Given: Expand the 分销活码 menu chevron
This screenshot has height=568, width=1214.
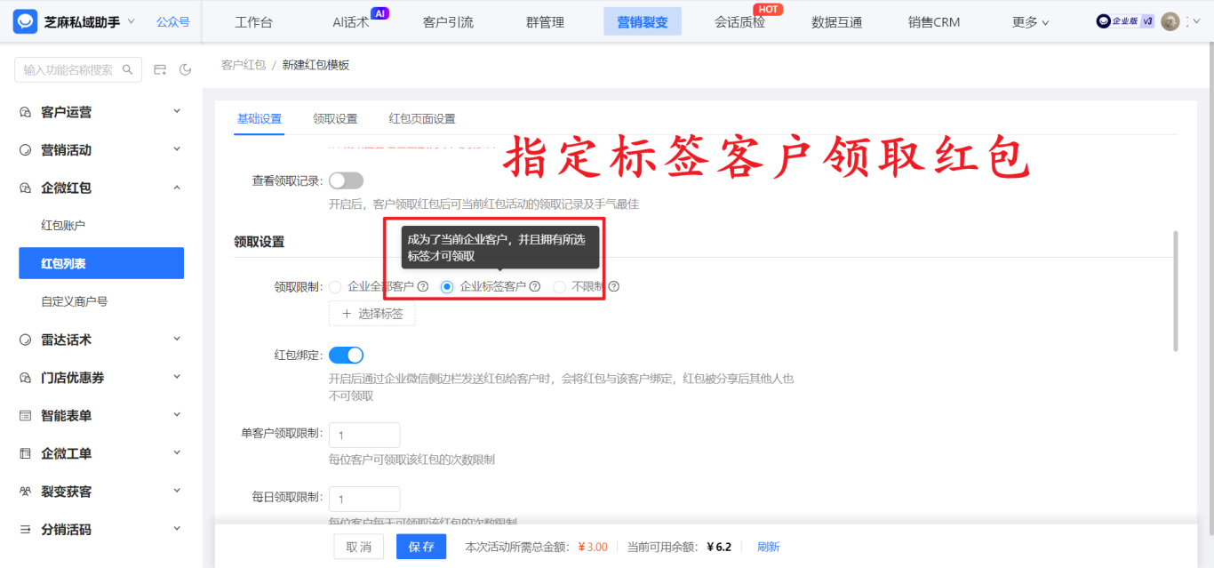Looking at the screenshot, I should pyautogui.click(x=177, y=528).
